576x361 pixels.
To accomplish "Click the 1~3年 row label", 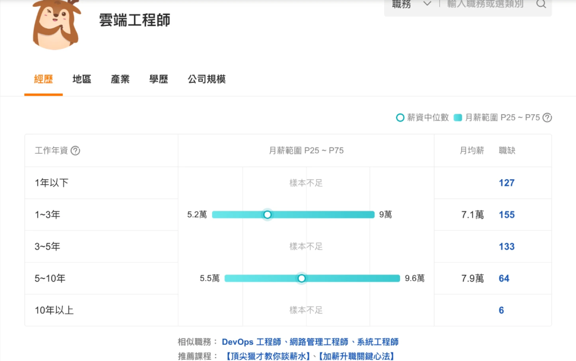I will tap(47, 215).
